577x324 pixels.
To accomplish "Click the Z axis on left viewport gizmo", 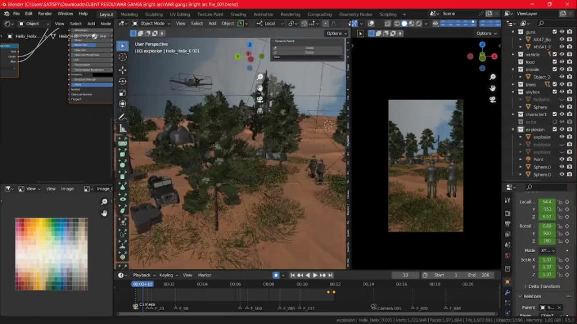I will tap(250, 45).
